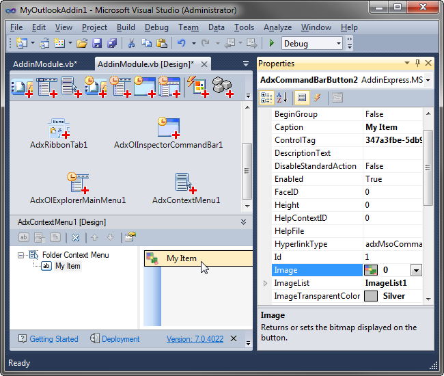Click the My Item menu preview entry
The width and height of the screenshot is (444, 376).
tap(199, 258)
